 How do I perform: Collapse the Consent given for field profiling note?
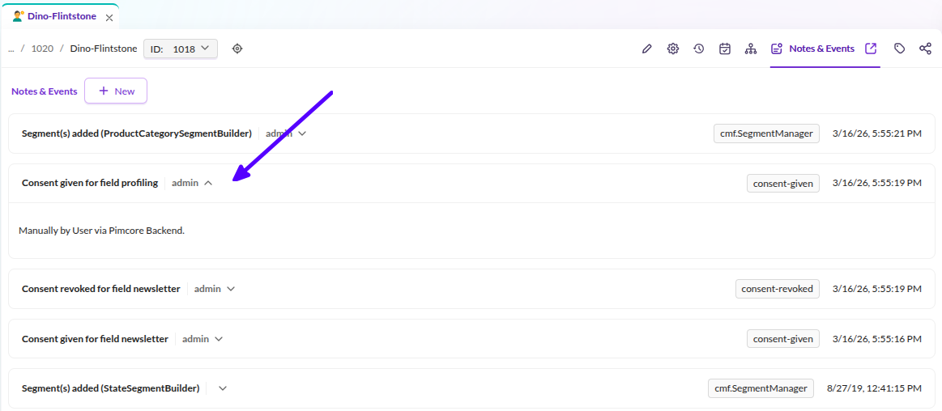click(208, 183)
